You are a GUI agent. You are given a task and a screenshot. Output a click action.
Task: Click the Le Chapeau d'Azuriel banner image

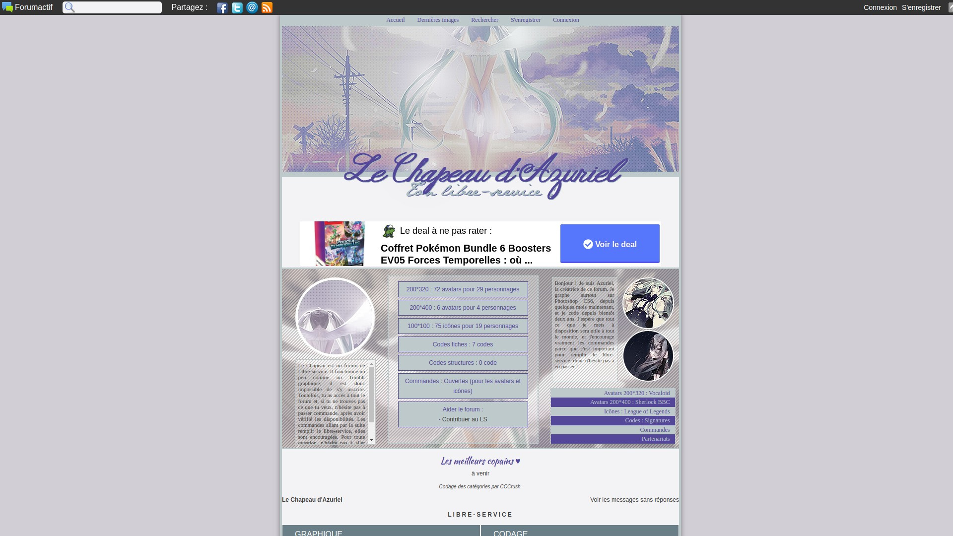click(480, 114)
